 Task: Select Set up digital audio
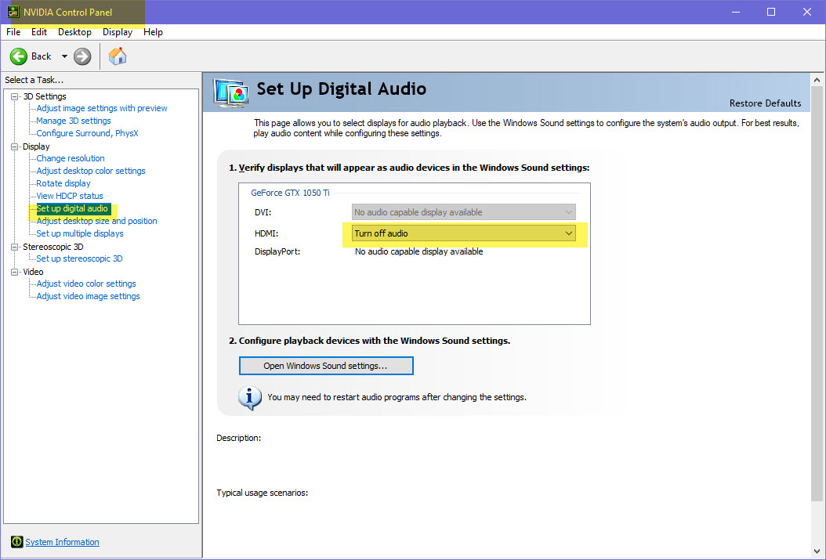pos(72,208)
